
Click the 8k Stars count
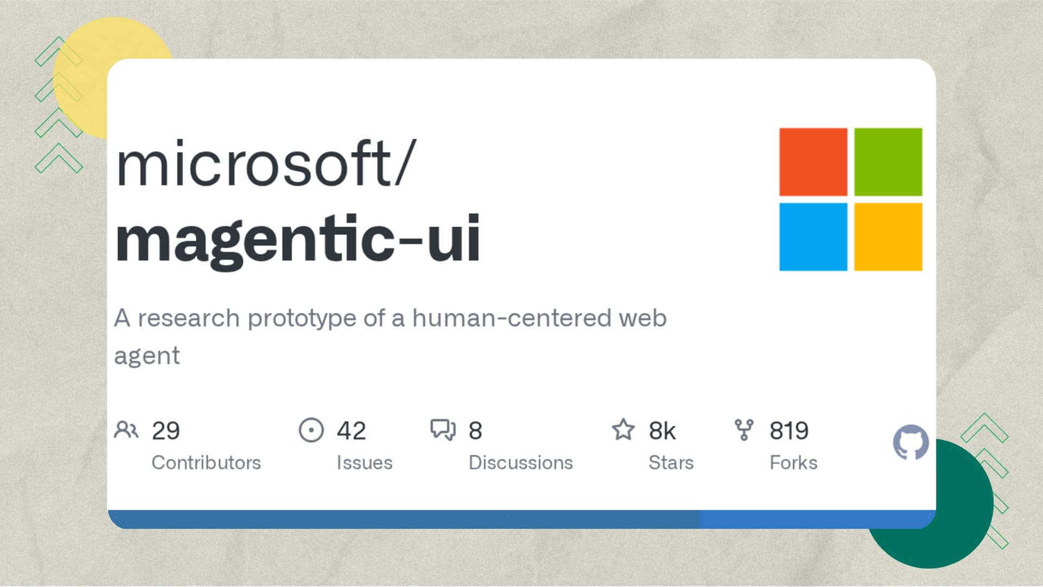coord(662,431)
